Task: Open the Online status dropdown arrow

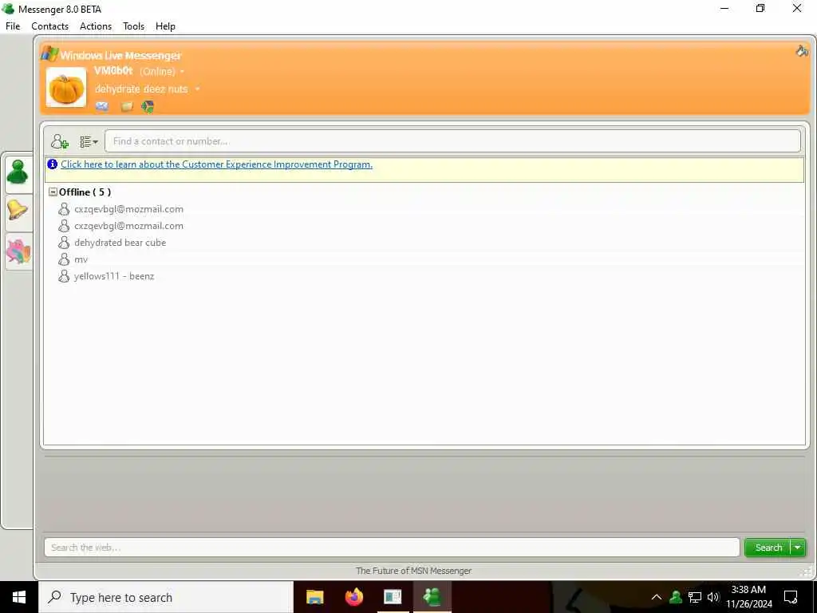Action: [x=182, y=71]
